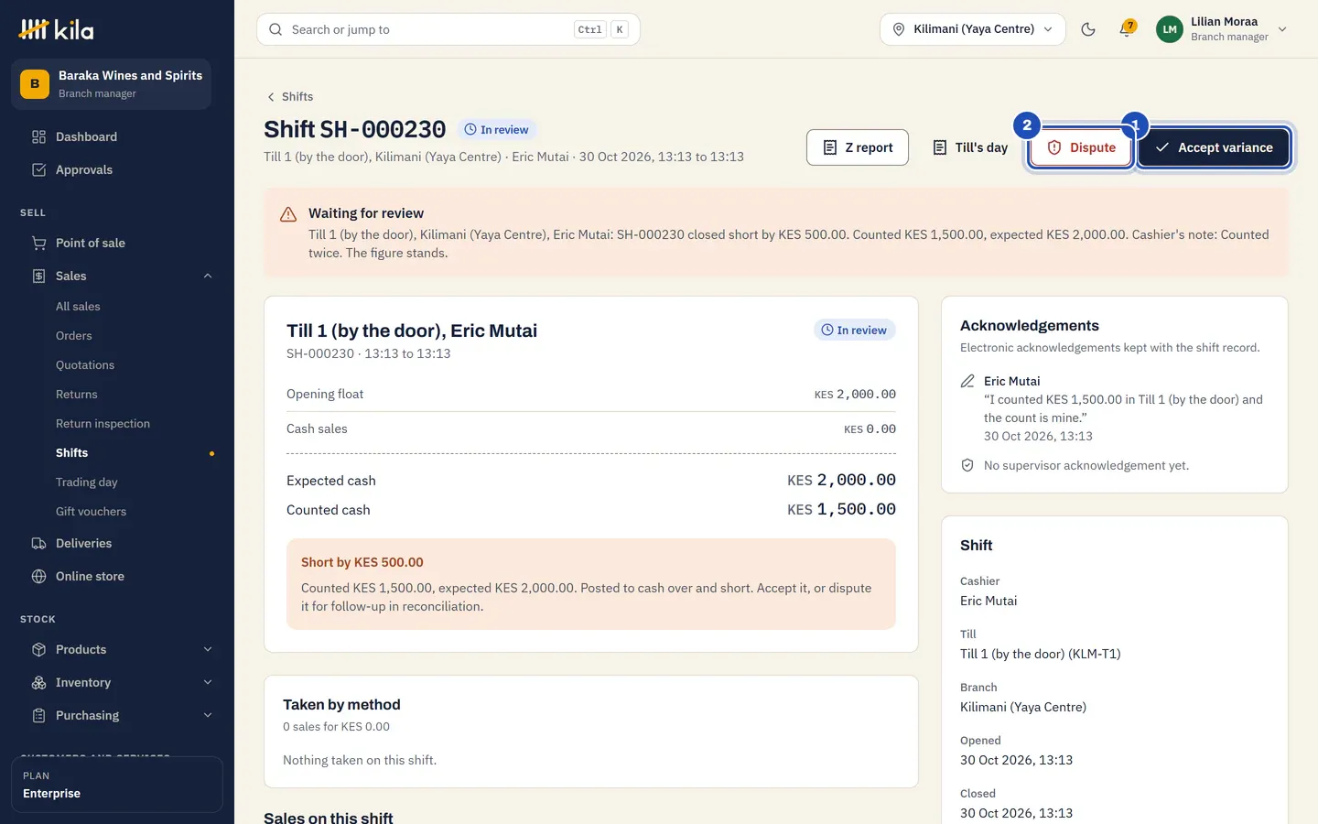This screenshot has height=824, width=1318.
Task: Click the Till 1 (by the door) (KLM-T1) value
Action: 1041,655
